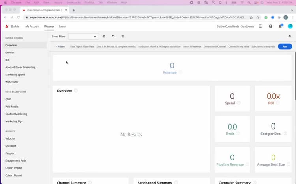Bookmark this page with the star icon
Viewport: 296px width, 184px height.
[x=258, y=18]
